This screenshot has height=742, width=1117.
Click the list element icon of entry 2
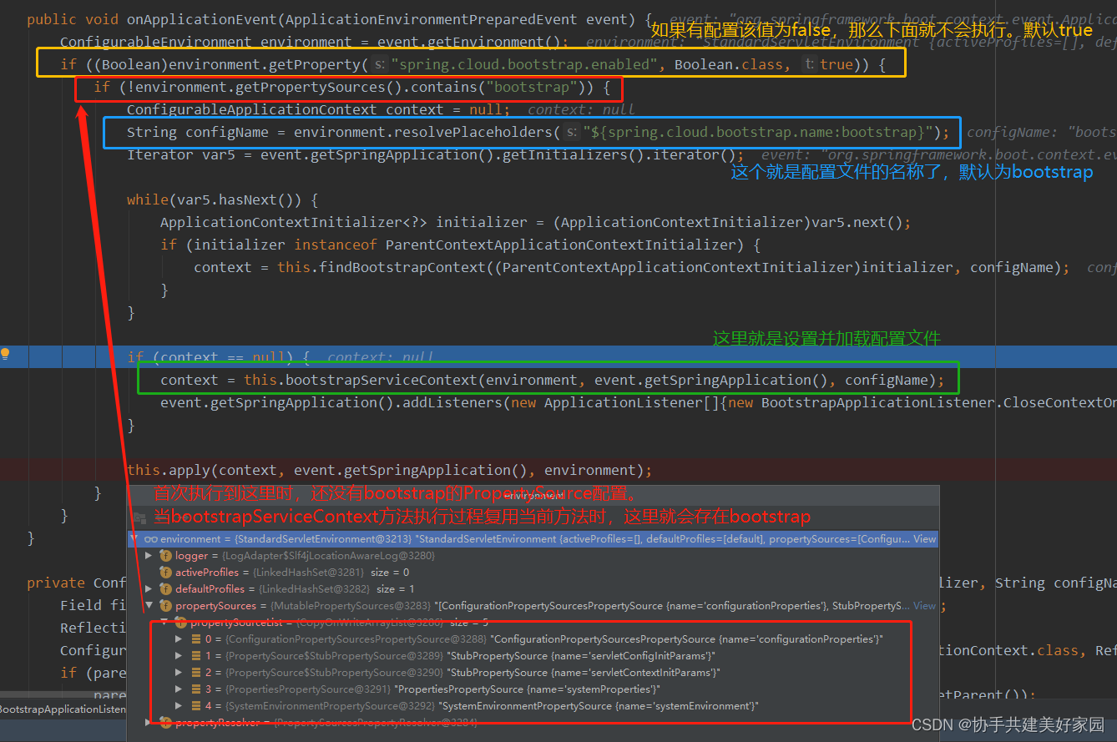[196, 673]
